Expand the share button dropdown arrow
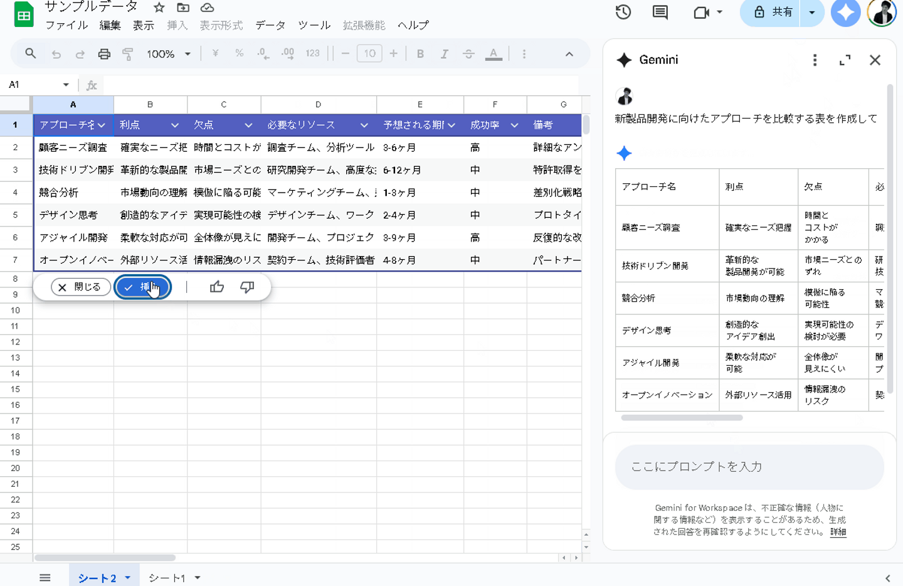Screen dimensions: 903x586 tap(812, 13)
